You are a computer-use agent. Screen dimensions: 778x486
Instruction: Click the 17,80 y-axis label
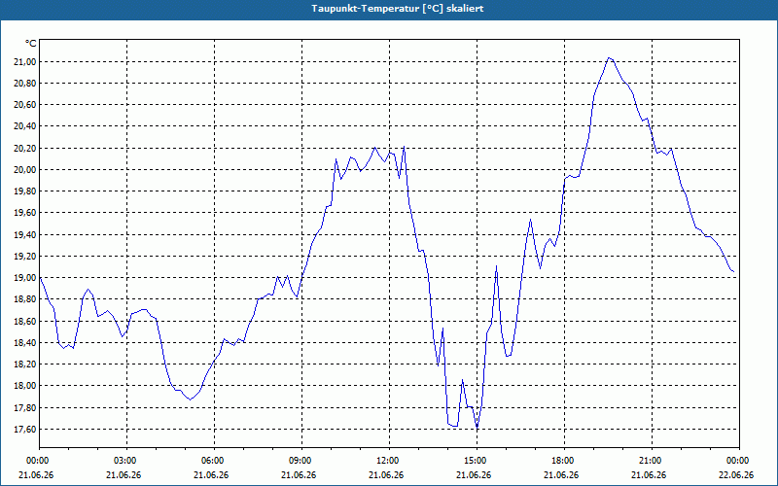click(24, 407)
